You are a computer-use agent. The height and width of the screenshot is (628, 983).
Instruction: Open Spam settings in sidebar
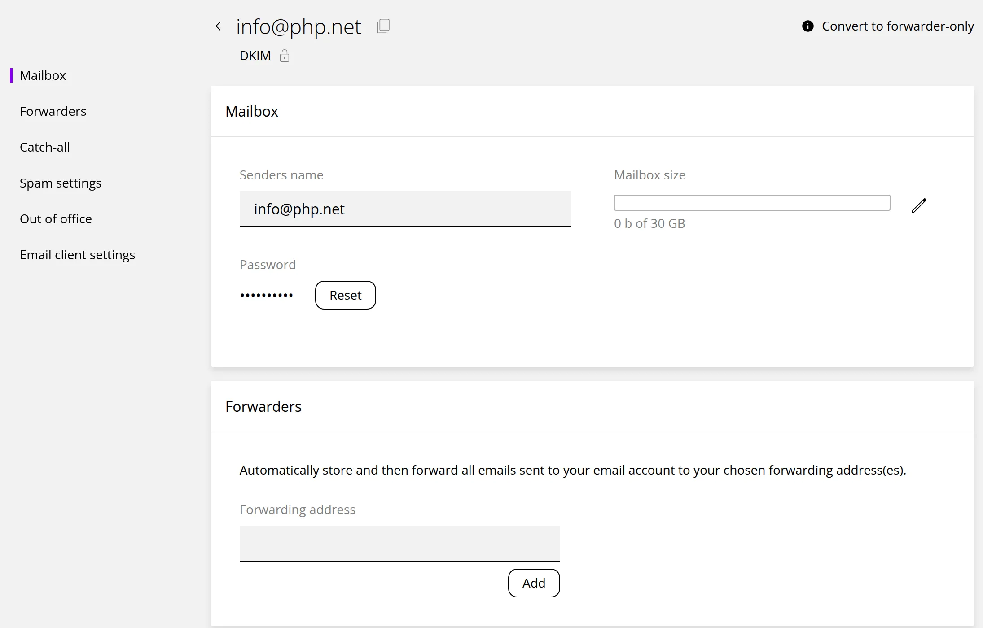click(x=61, y=183)
